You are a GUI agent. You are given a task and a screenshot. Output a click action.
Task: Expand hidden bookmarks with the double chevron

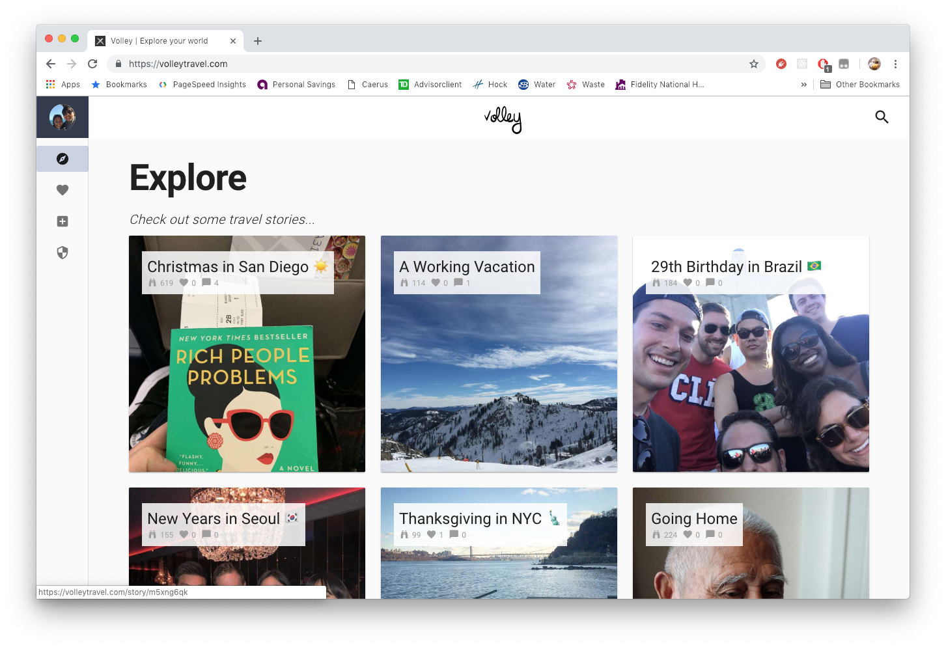tap(803, 85)
